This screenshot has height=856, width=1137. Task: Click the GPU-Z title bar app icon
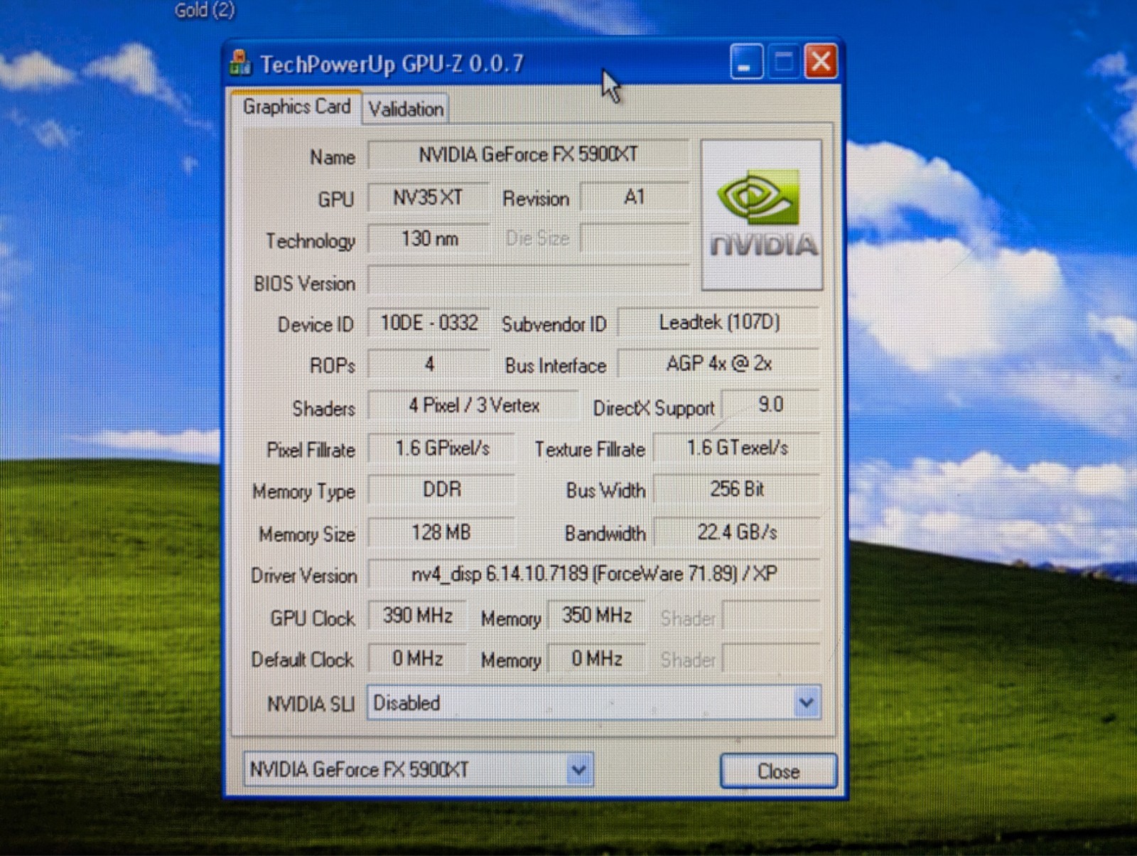tap(240, 63)
